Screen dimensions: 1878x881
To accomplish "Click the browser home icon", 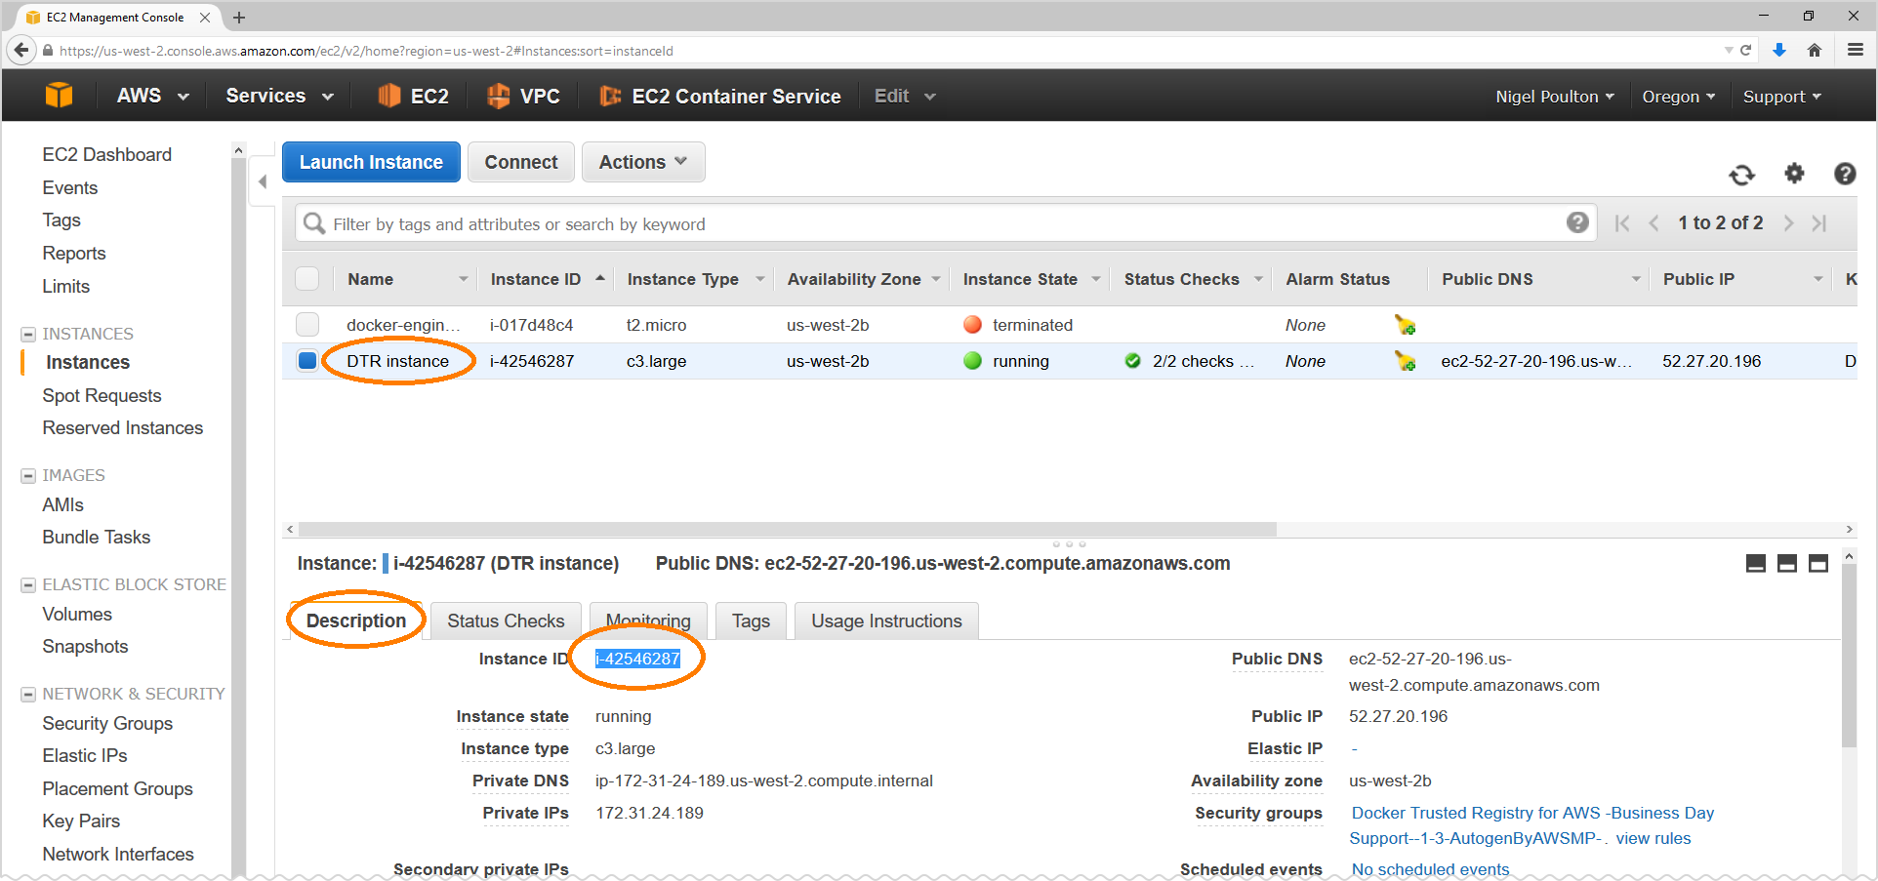I will click(1815, 51).
